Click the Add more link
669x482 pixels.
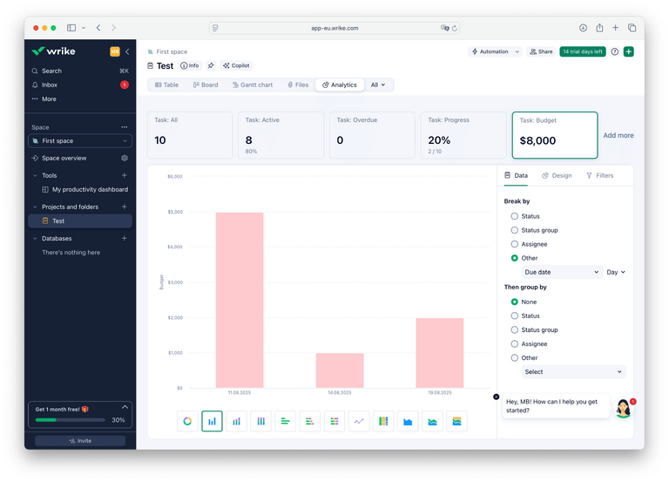click(x=618, y=135)
